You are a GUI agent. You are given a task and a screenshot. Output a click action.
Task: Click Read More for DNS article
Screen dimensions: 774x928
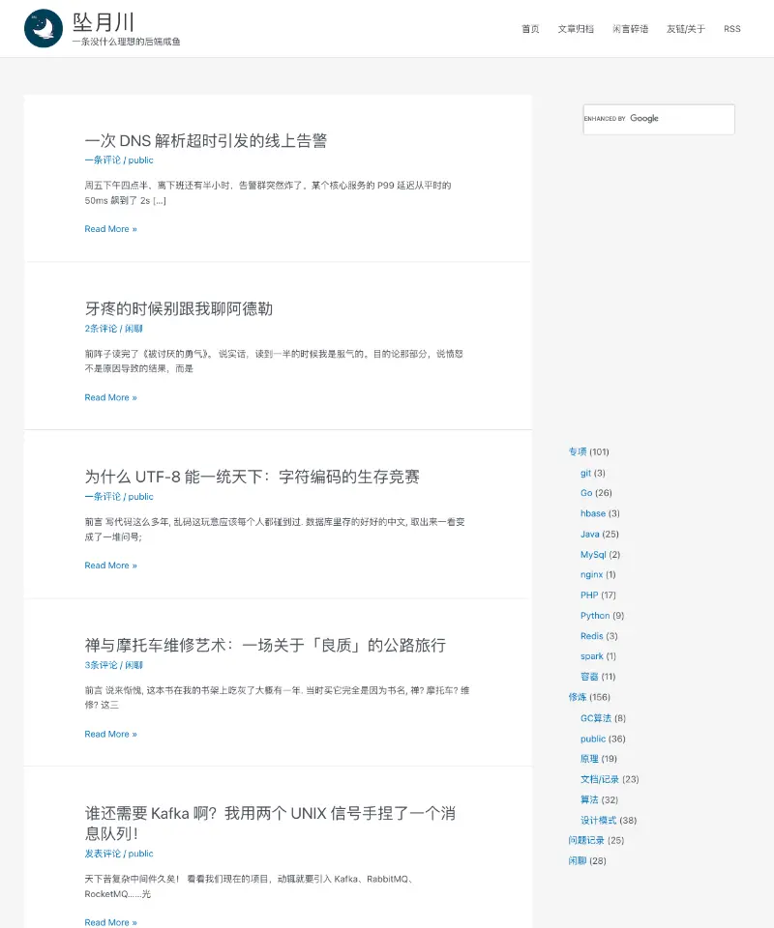tap(110, 228)
